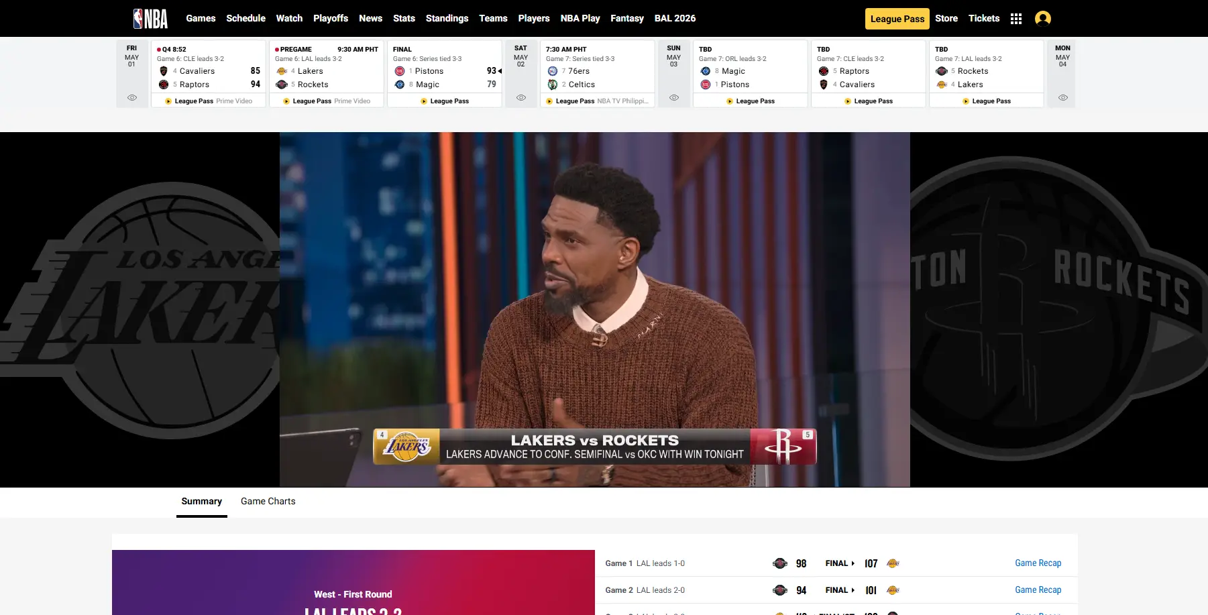Go to Playoffs in the navigation bar

[x=331, y=18]
